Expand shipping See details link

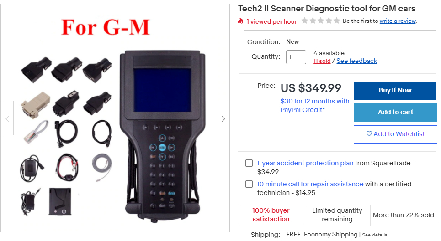[374, 235]
